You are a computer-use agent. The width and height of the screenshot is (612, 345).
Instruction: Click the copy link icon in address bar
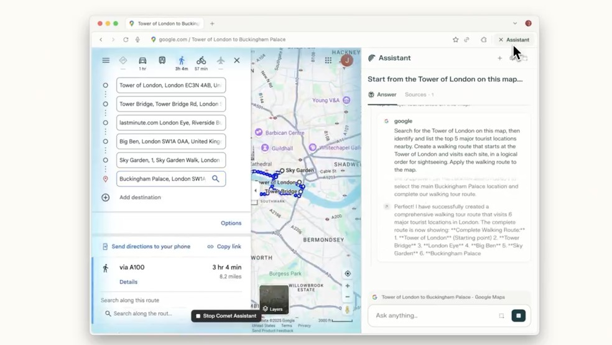(467, 40)
